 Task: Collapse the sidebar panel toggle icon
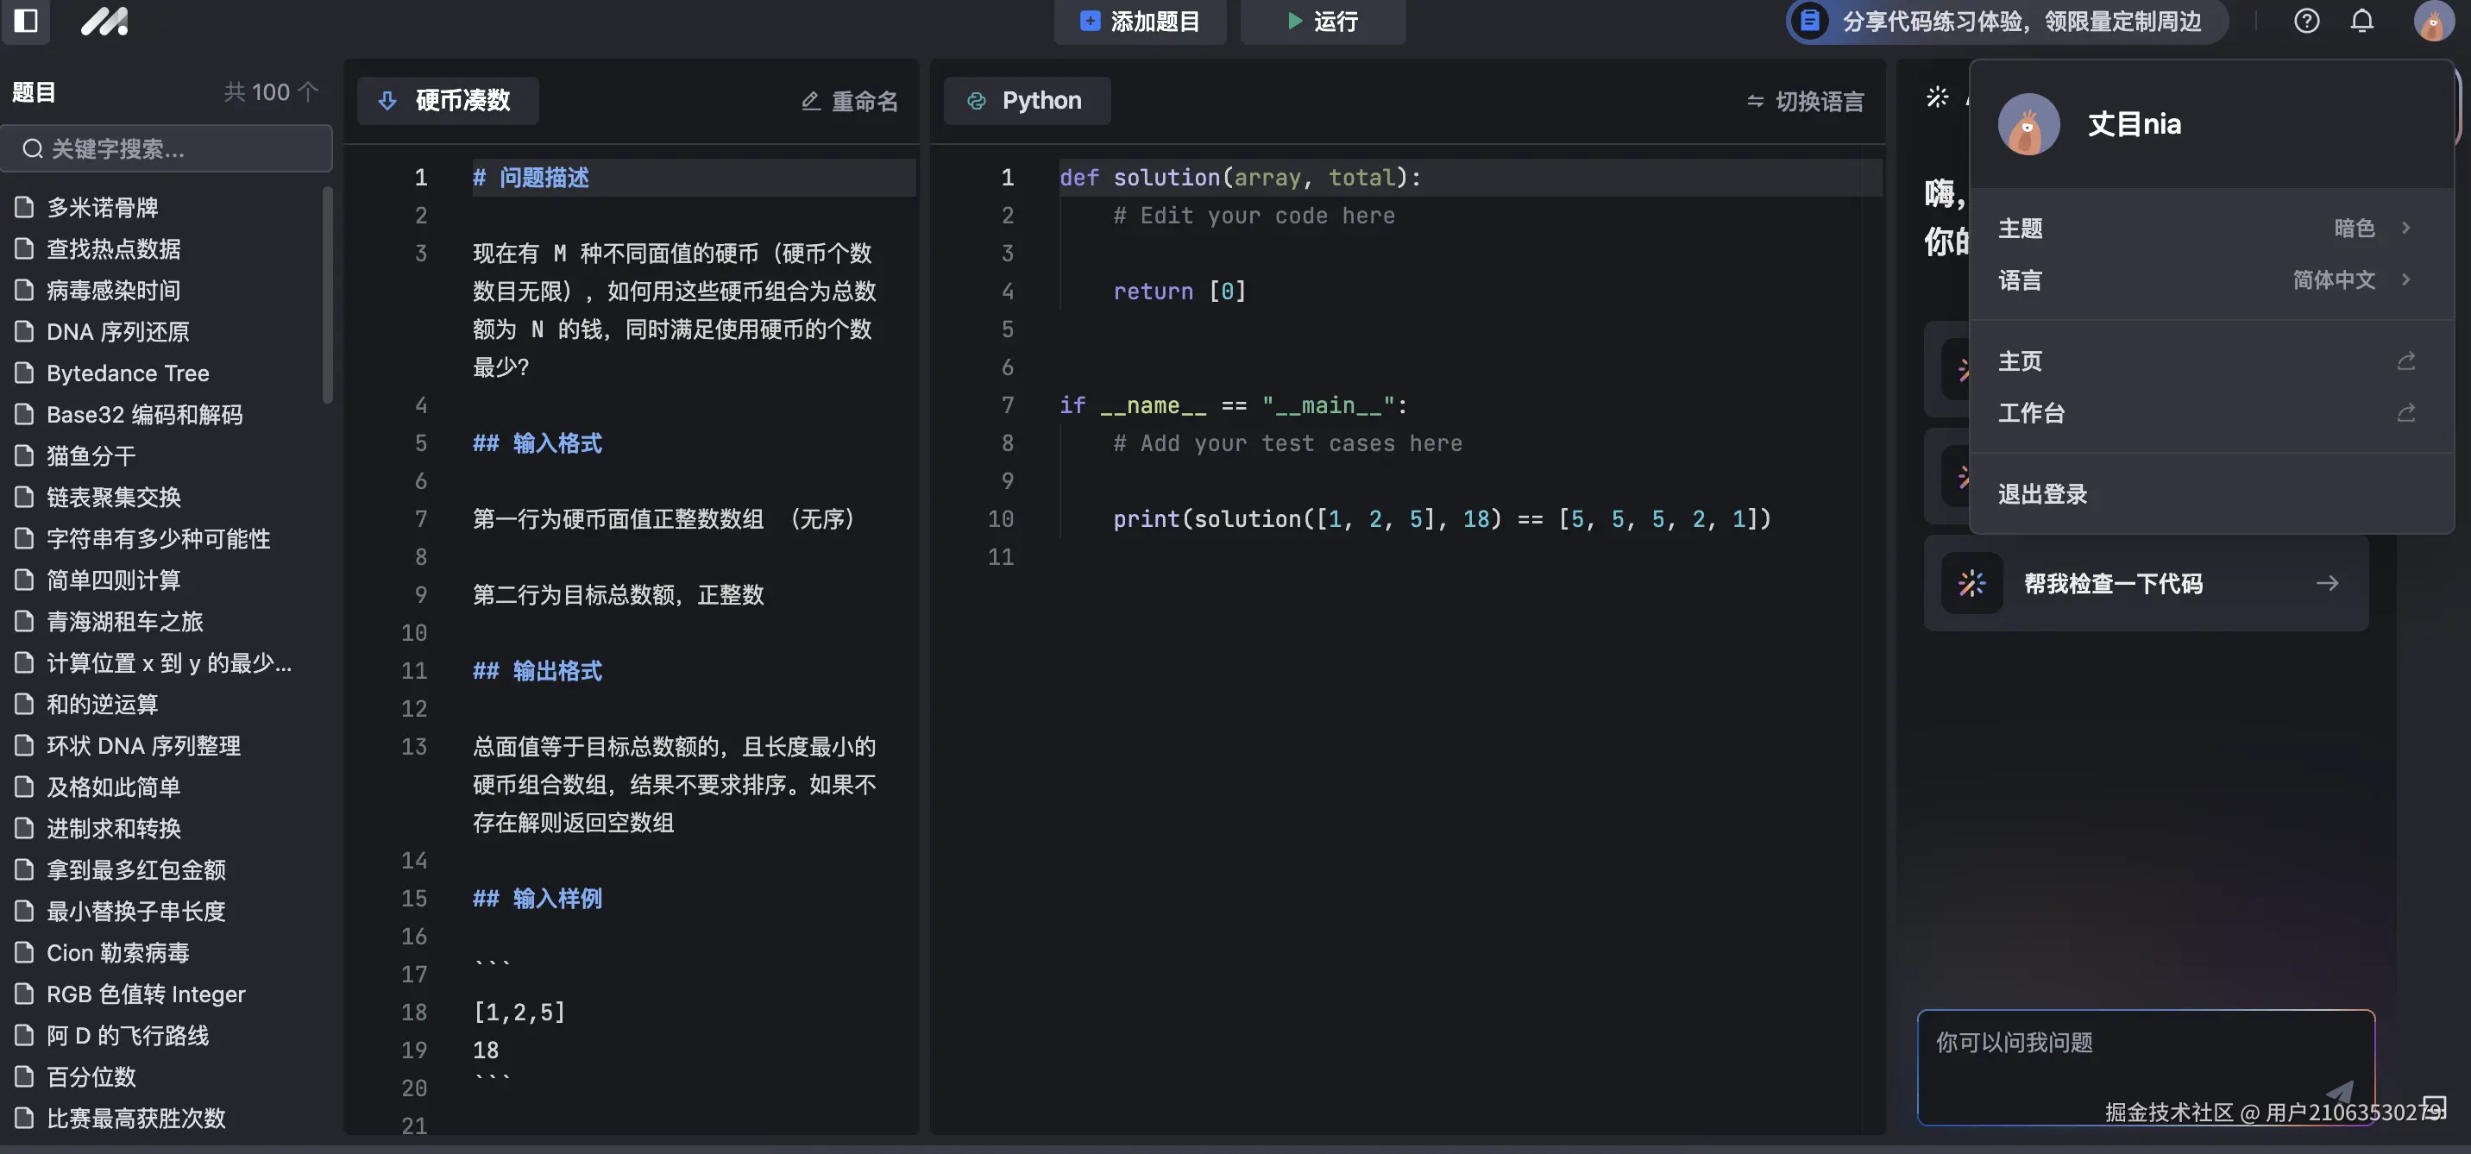click(26, 21)
